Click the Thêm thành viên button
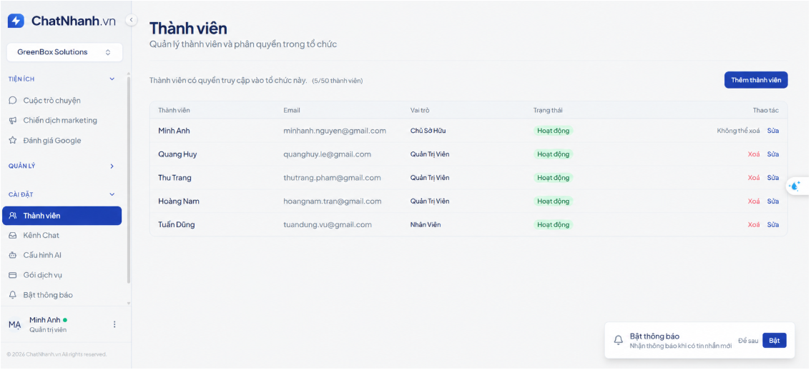Screen dimensions: 811x370 click(x=756, y=80)
